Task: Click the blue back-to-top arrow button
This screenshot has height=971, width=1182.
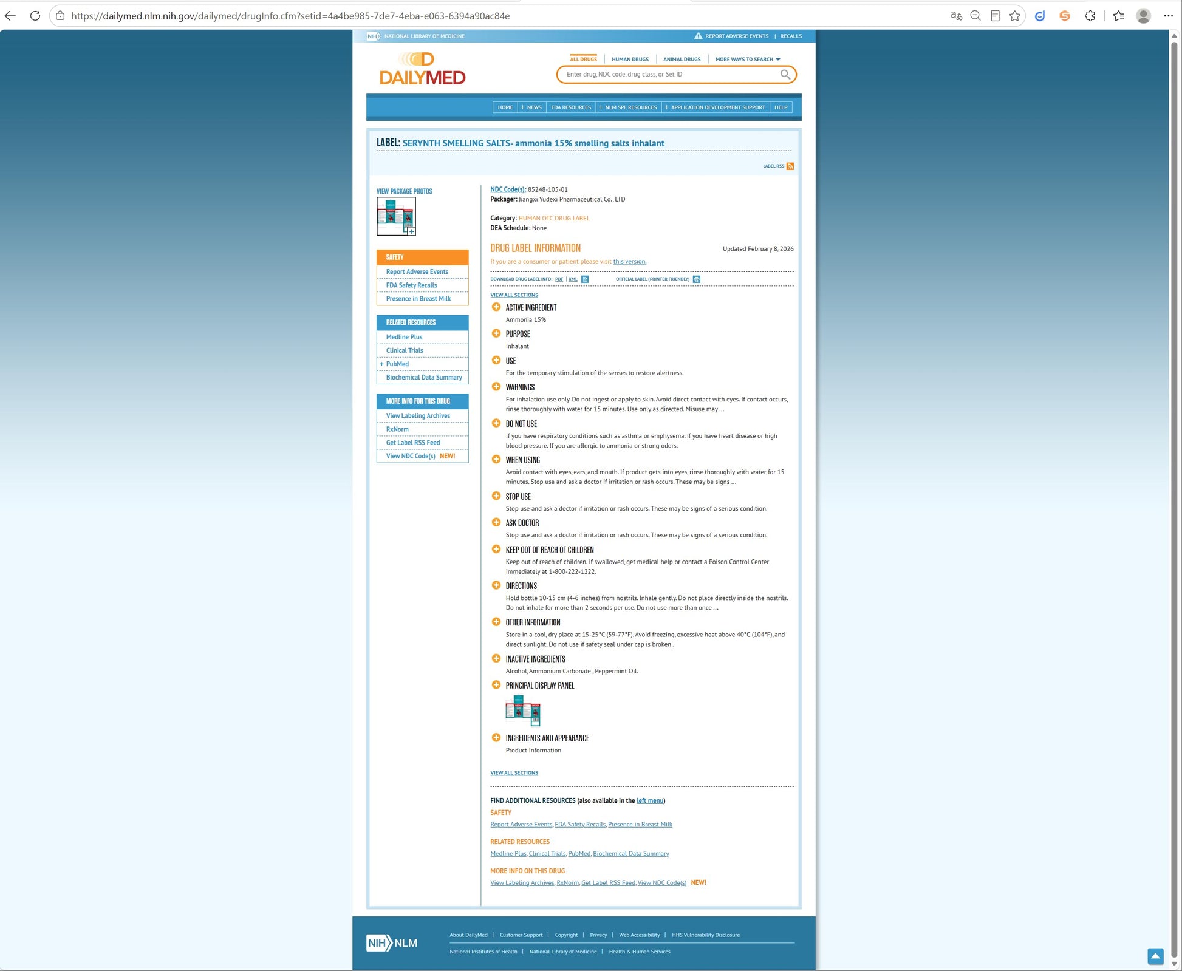Action: click(1155, 956)
